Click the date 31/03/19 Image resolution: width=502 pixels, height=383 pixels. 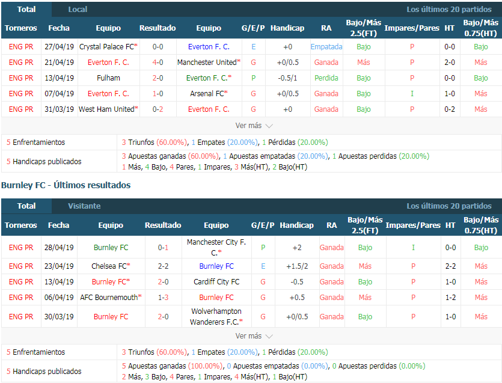click(x=60, y=109)
